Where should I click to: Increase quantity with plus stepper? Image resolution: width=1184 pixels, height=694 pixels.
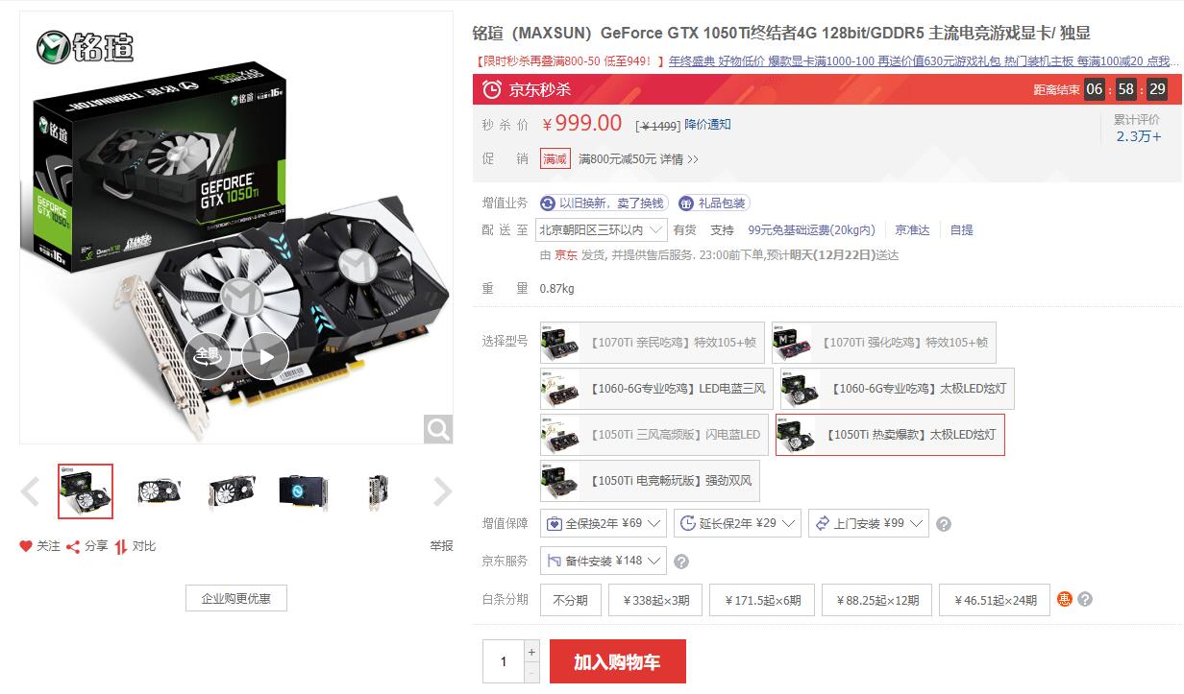[532, 652]
